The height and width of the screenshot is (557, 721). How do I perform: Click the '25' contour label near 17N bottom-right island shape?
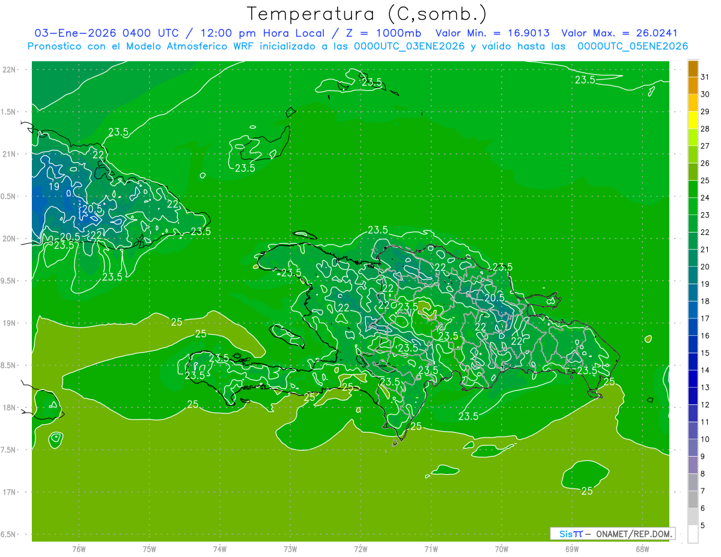click(x=587, y=491)
